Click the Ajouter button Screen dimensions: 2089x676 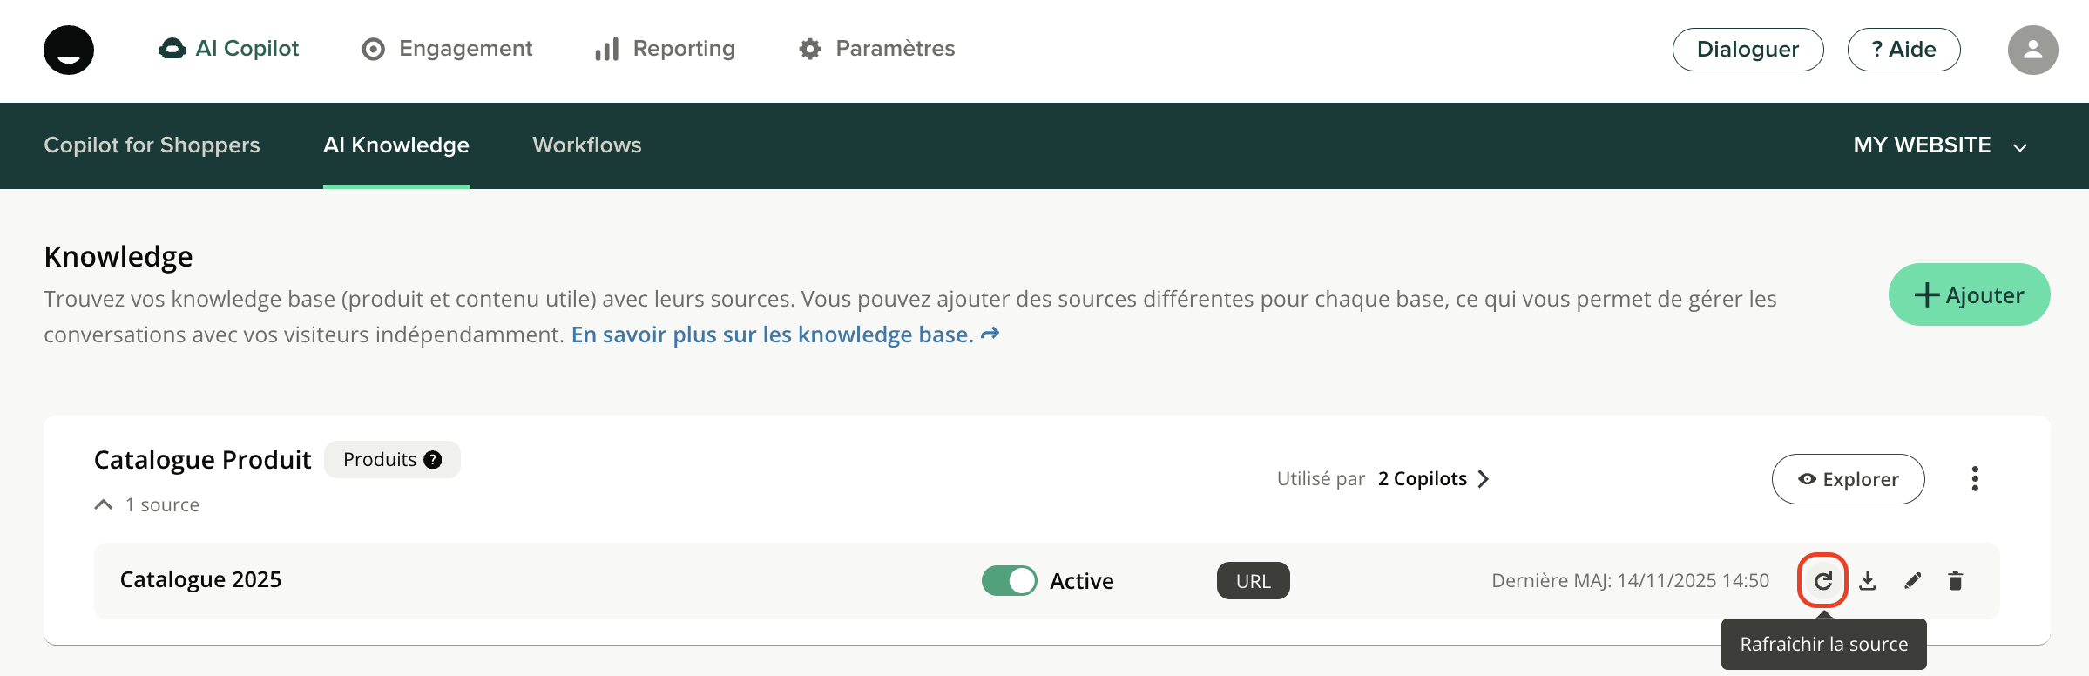[x=1969, y=294]
